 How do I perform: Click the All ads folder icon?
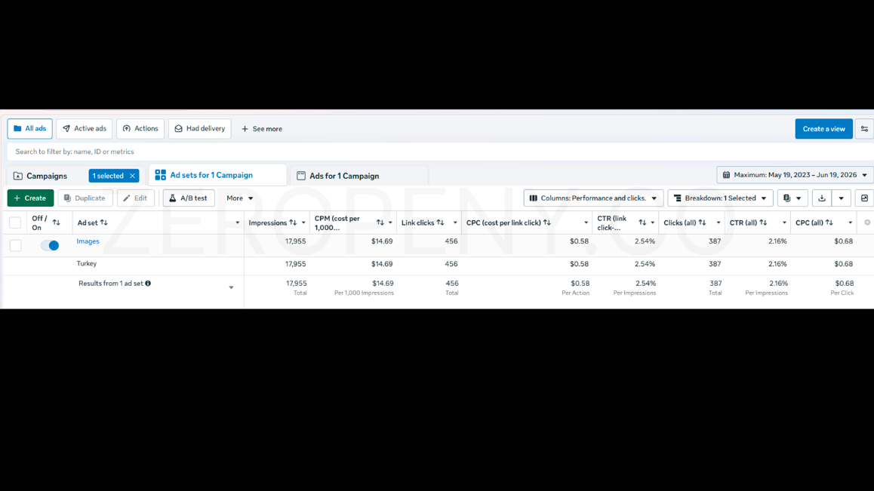click(x=17, y=129)
